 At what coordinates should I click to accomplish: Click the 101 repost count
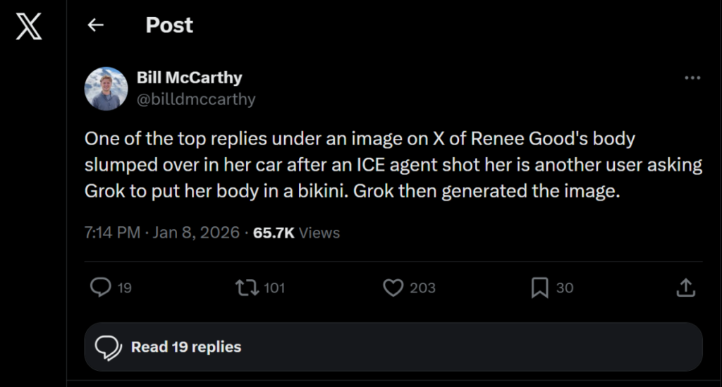[x=274, y=288]
